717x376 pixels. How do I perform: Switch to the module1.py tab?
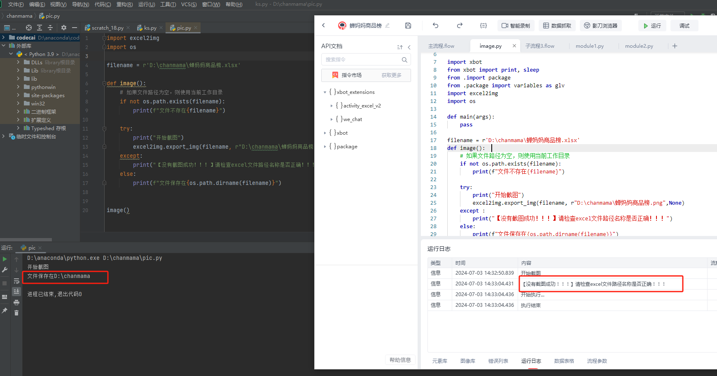coord(590,46)
